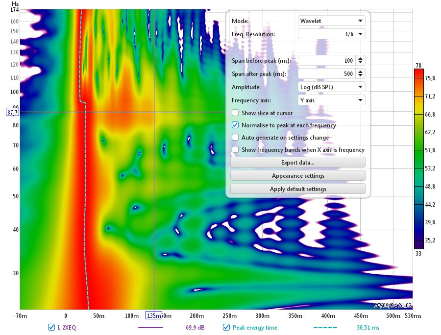441x335 pixels.
Task: Click the 135m time cursor label
Action: [x=153, y=315]
